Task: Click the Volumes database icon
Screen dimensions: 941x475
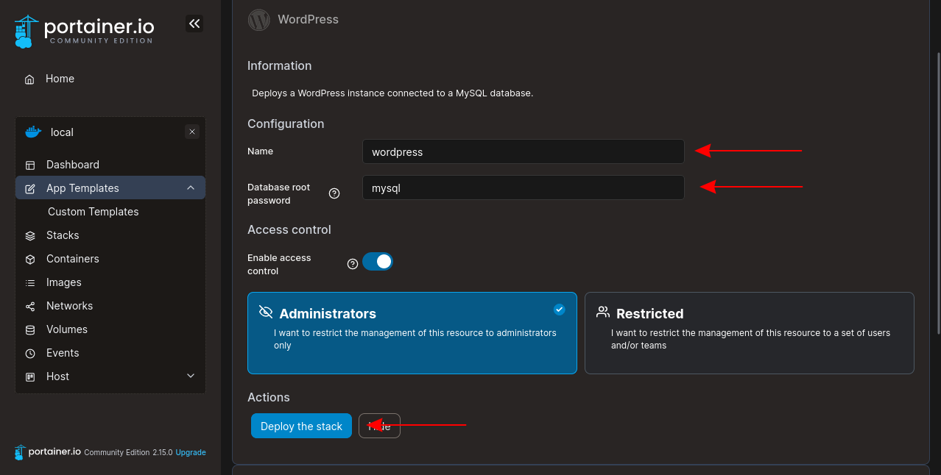Action: (x=30, y=330)
